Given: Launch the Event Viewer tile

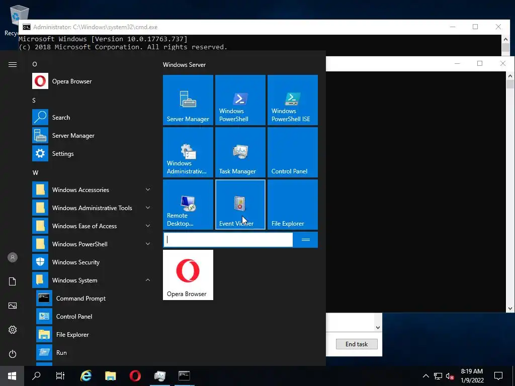Looking at the screenshot, I should (240, 204).
